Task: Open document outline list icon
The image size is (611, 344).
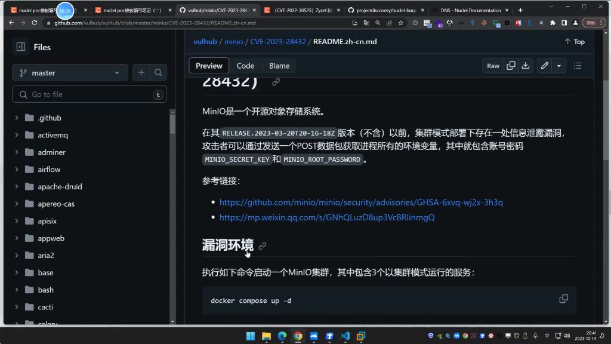Action: [x=578, y=66]
